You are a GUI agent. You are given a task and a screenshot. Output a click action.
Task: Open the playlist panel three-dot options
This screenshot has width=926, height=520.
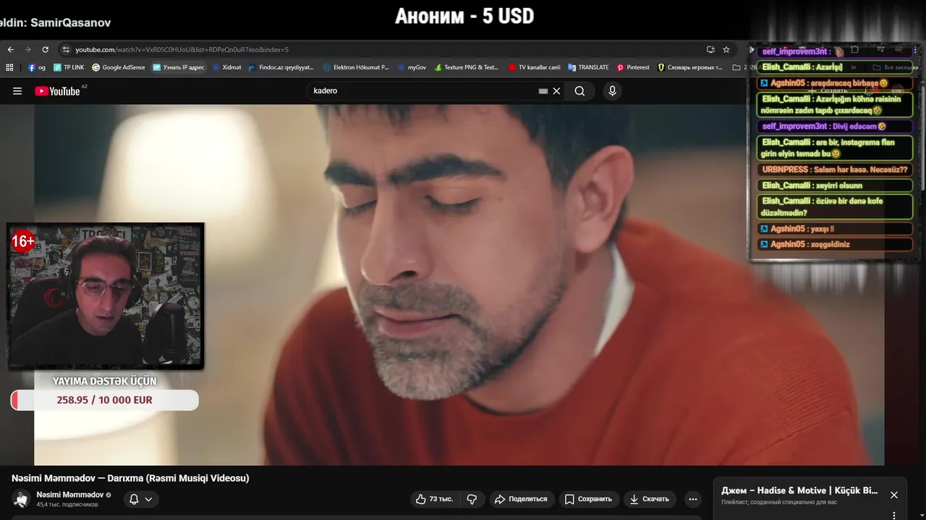(x=894, y=515)
